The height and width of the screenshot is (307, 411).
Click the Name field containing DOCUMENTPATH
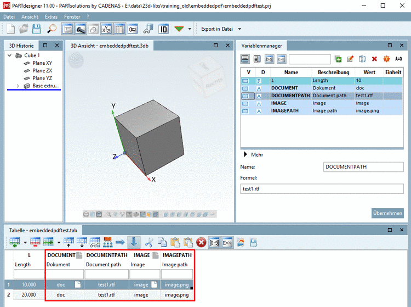(x=363, y=167)
